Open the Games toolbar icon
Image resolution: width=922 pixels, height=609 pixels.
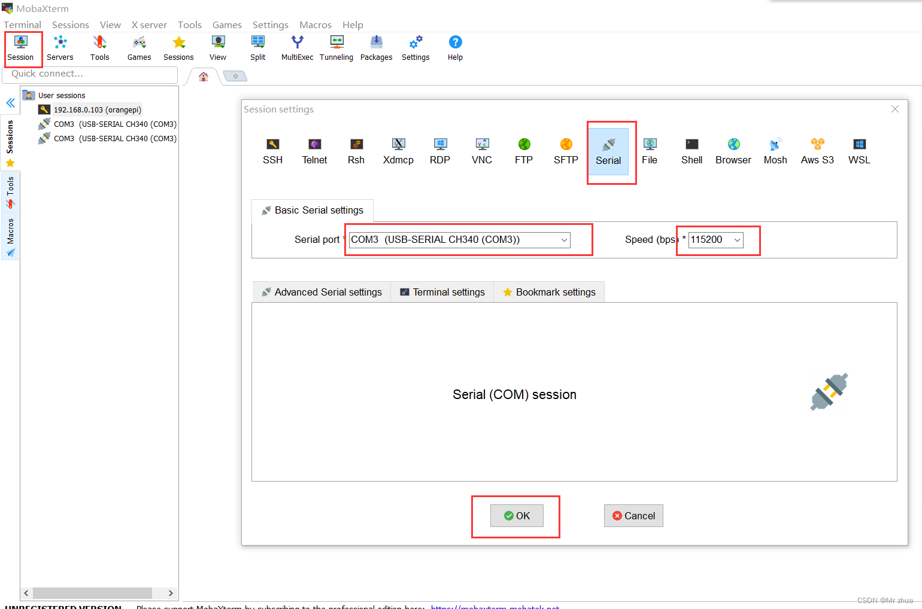coord(139,48)
